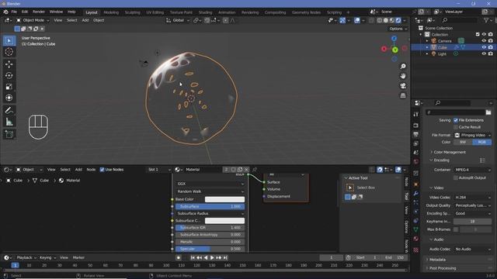Screen dimensions: 497x279
Task: Open the Modifiers wrench properties tab
Action: click(416, 193)
